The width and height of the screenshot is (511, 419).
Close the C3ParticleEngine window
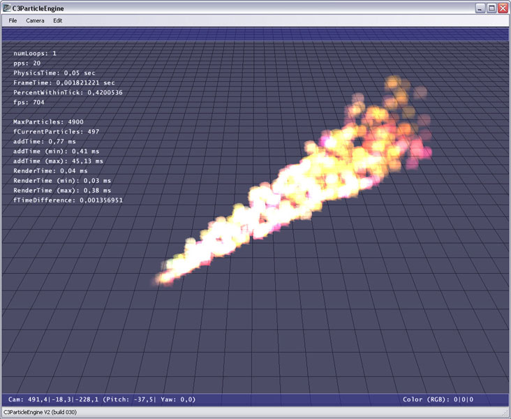click(x=503, y=8)
